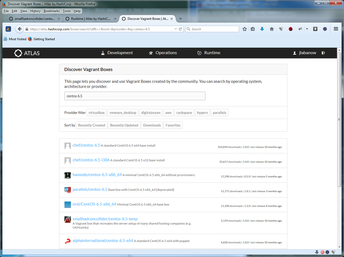Show bookmarks list icon in the toolbar
The image size is (344, 257).
pyautogui.click(x=253, y=29)
